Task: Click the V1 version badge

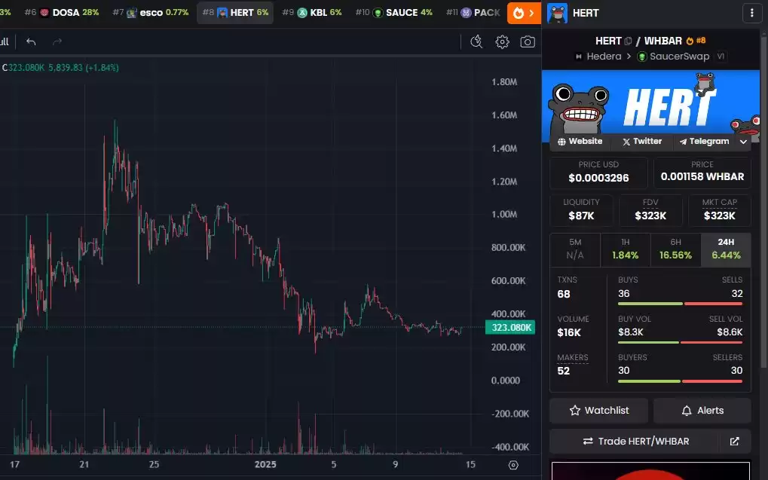Action: (x=721, y=57)
